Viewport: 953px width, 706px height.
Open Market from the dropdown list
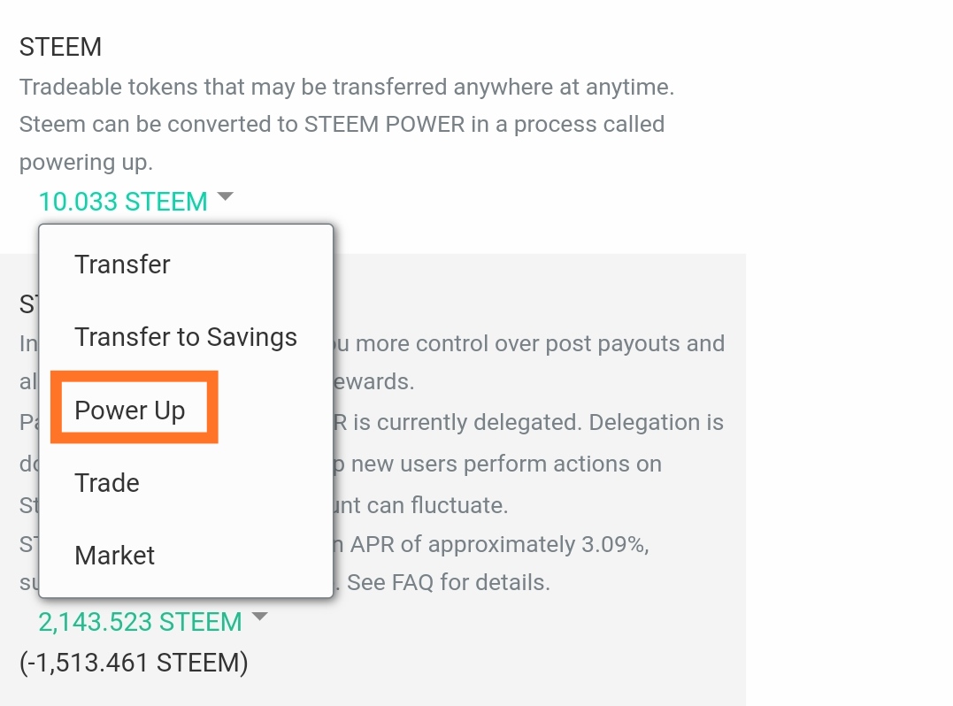115,556
